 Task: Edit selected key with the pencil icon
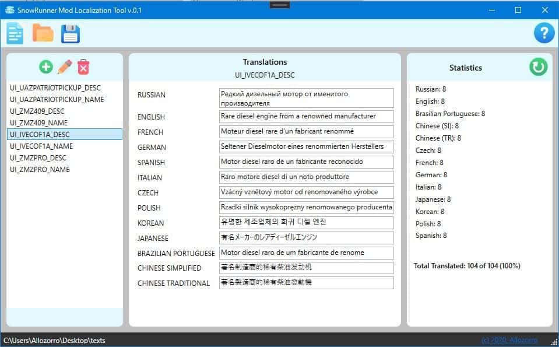[65, 67]
